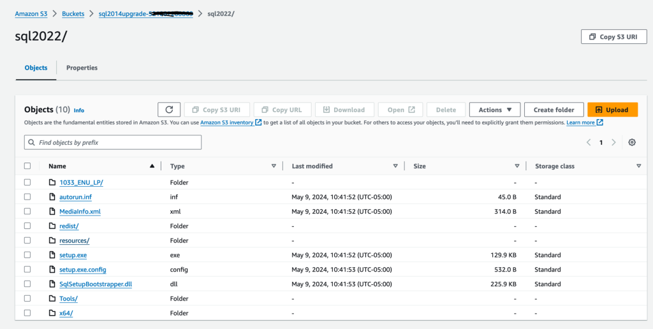Image resolution: width=653 pixels, height=329 pixels.
Task: Sort by the Size column arrow
Action: point(517,166)
